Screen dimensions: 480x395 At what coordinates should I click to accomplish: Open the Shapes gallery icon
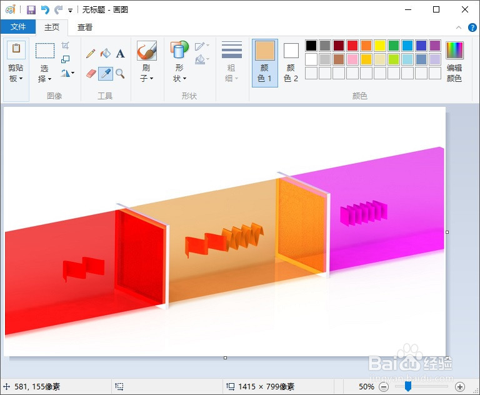(179, 49)
